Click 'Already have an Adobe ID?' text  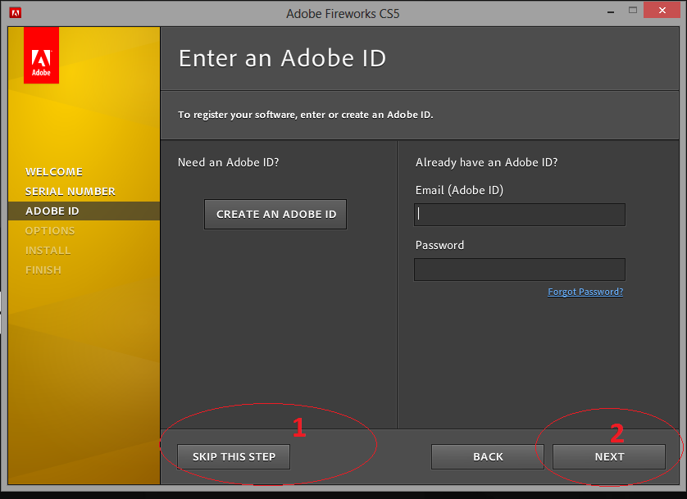[x=486, y=163]
